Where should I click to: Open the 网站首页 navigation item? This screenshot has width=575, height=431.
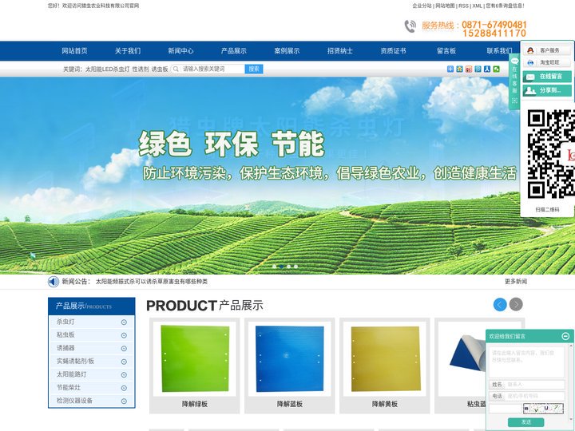click(x=74, y=51)
